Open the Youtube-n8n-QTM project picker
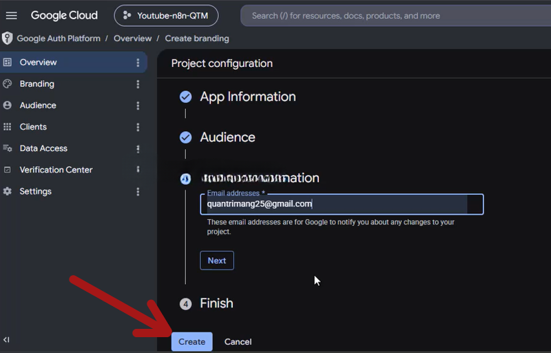Image resolution: width=551 pixels, height=353 pixels. pos(166,15)
